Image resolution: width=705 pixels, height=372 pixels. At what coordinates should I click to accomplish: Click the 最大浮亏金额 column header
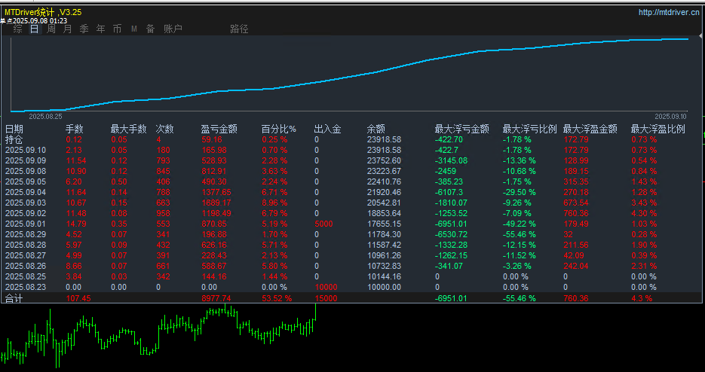click(x=461, y=130)
